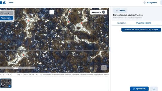This screenshot has height=91, width=162.
Task: Click Указание объектов, измерение параметров button
Action: (141, 30)
